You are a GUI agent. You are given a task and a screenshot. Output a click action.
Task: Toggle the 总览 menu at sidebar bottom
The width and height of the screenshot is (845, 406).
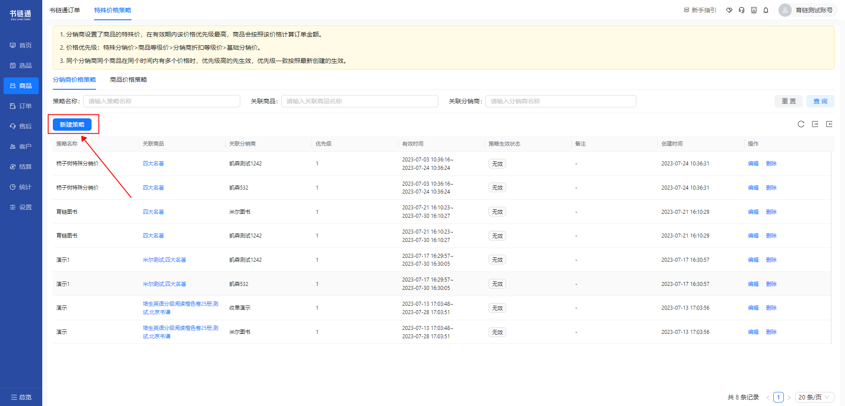pos(21,397)
